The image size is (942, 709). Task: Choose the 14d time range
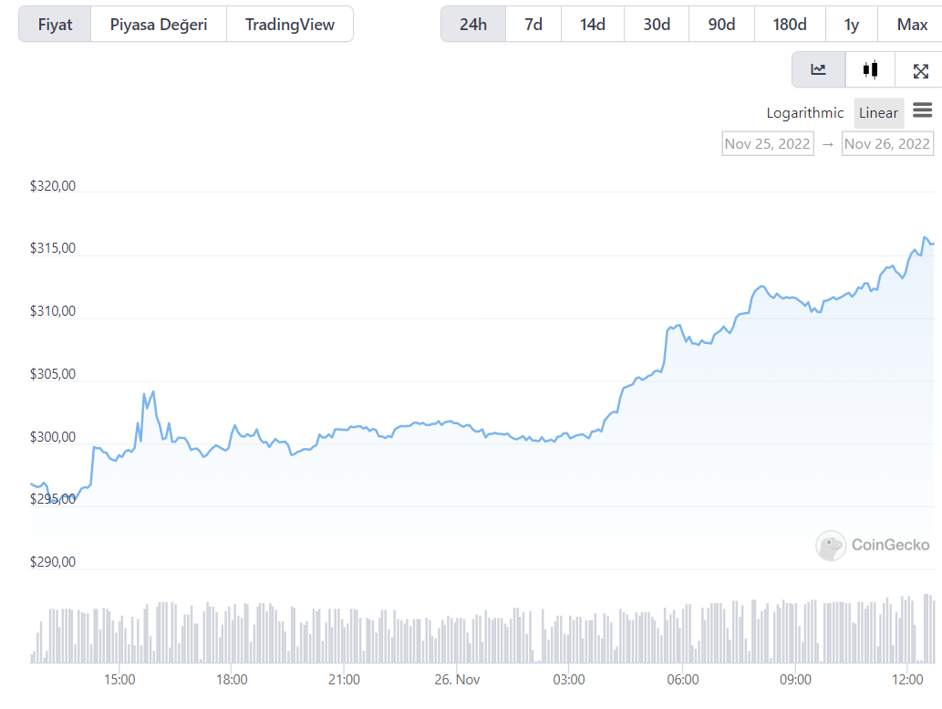coord(593,25)
